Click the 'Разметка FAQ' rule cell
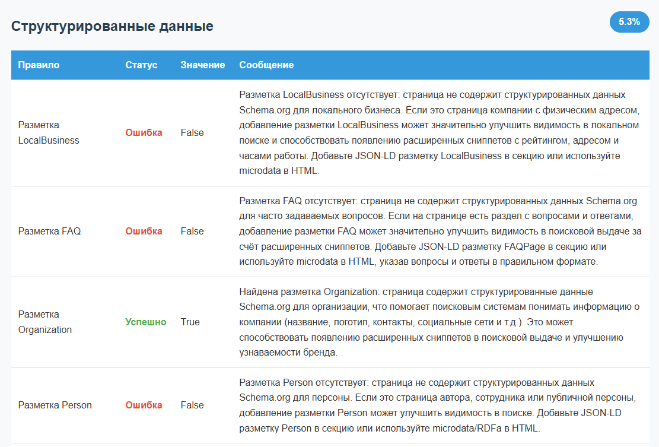 click(x=50, y=232)
